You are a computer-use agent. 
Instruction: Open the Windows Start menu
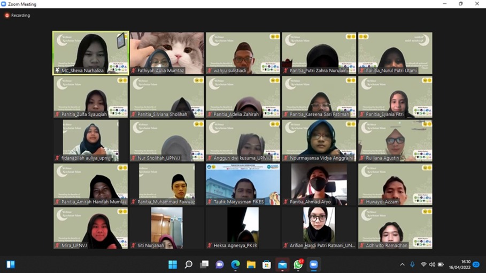pyautogui.click(x=173, y=264)
